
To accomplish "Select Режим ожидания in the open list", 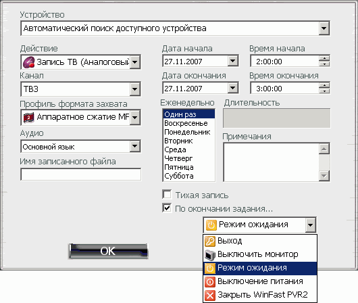I will coord(260,268).
